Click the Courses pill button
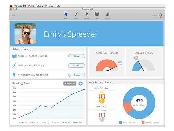This screenshot has width=174, height=131. [77, 75]
